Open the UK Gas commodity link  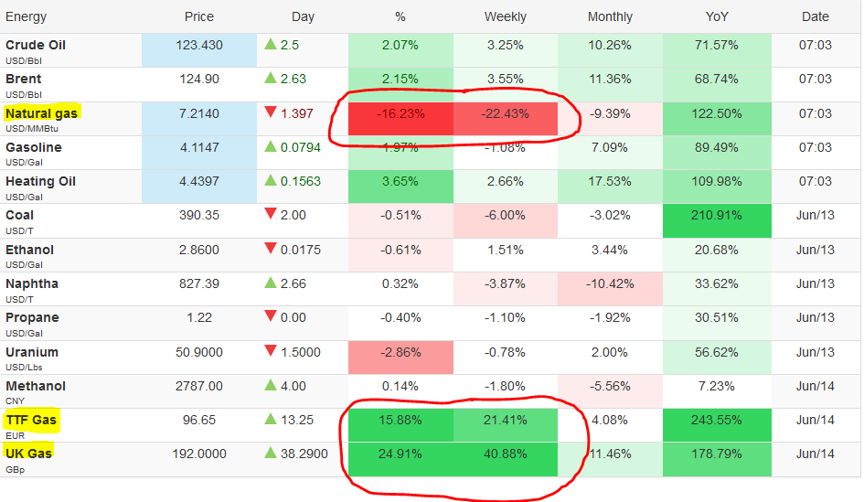pos(28,454)
